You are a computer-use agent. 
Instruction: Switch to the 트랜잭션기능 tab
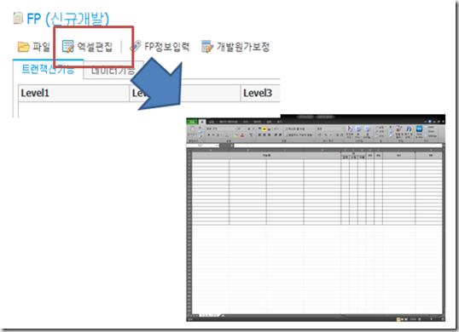pos(48,70)
